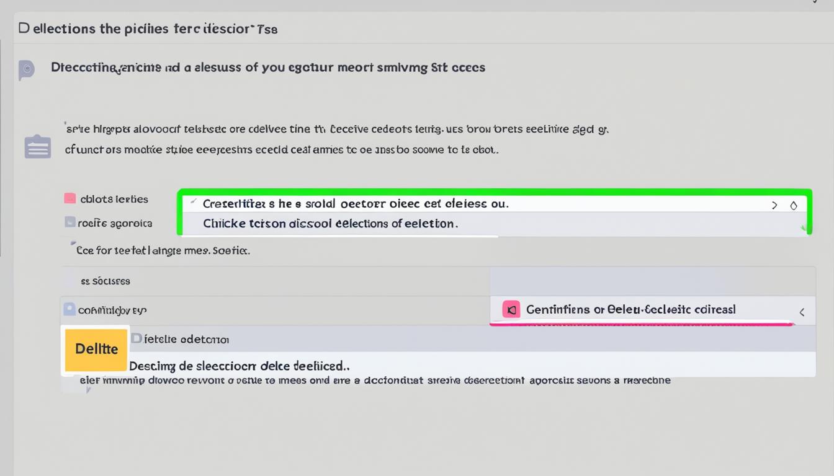The width and height of the screenshot is (834, 476).
Task: Click the clipboard list icon on the left
Action: point(37,147)
